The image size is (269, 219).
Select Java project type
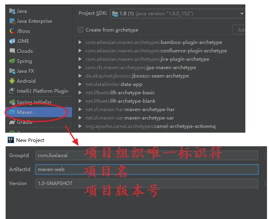click(38, 11)
